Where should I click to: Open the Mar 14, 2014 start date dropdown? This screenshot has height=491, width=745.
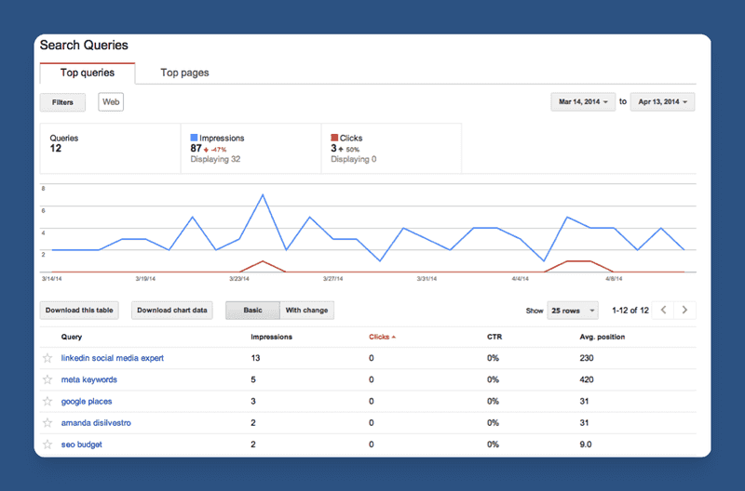tap(584, 102)
